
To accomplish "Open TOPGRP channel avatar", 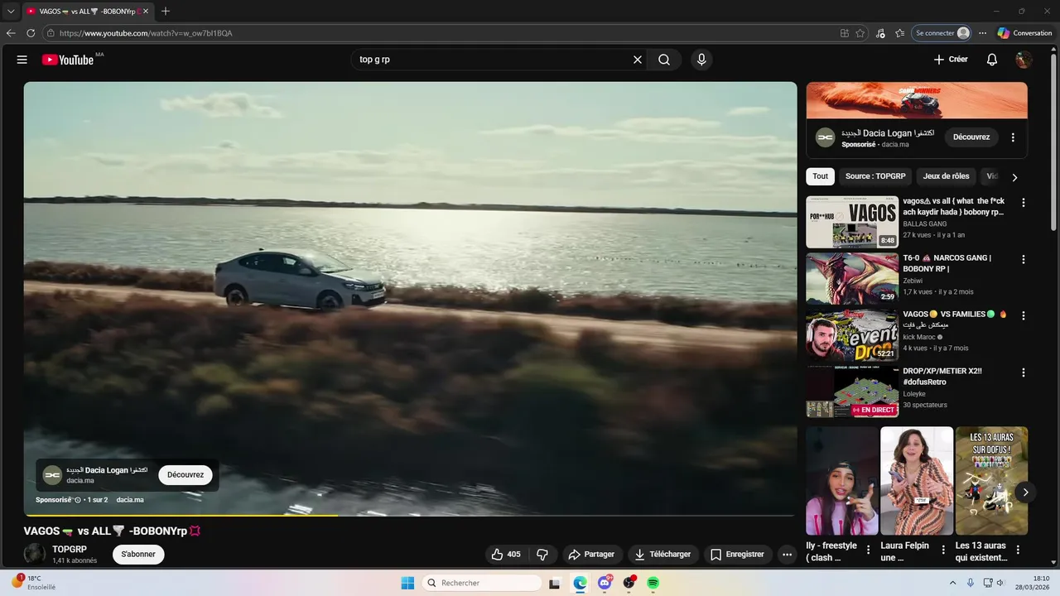I will (35, 554).
